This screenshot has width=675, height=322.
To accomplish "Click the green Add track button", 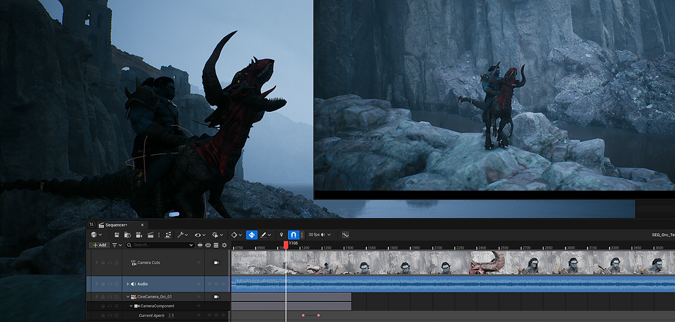I will coord(99,245).
